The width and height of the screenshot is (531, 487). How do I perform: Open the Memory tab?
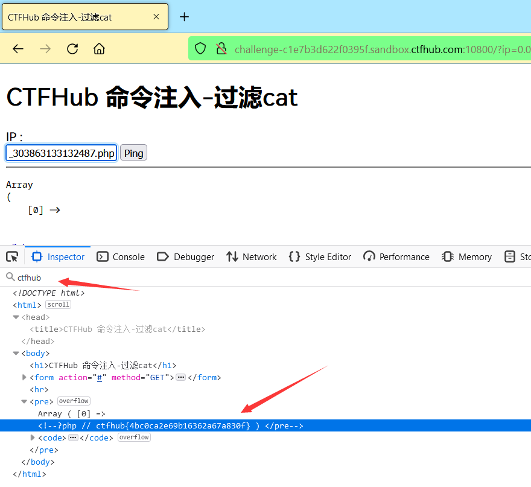[x=466, y=257]
